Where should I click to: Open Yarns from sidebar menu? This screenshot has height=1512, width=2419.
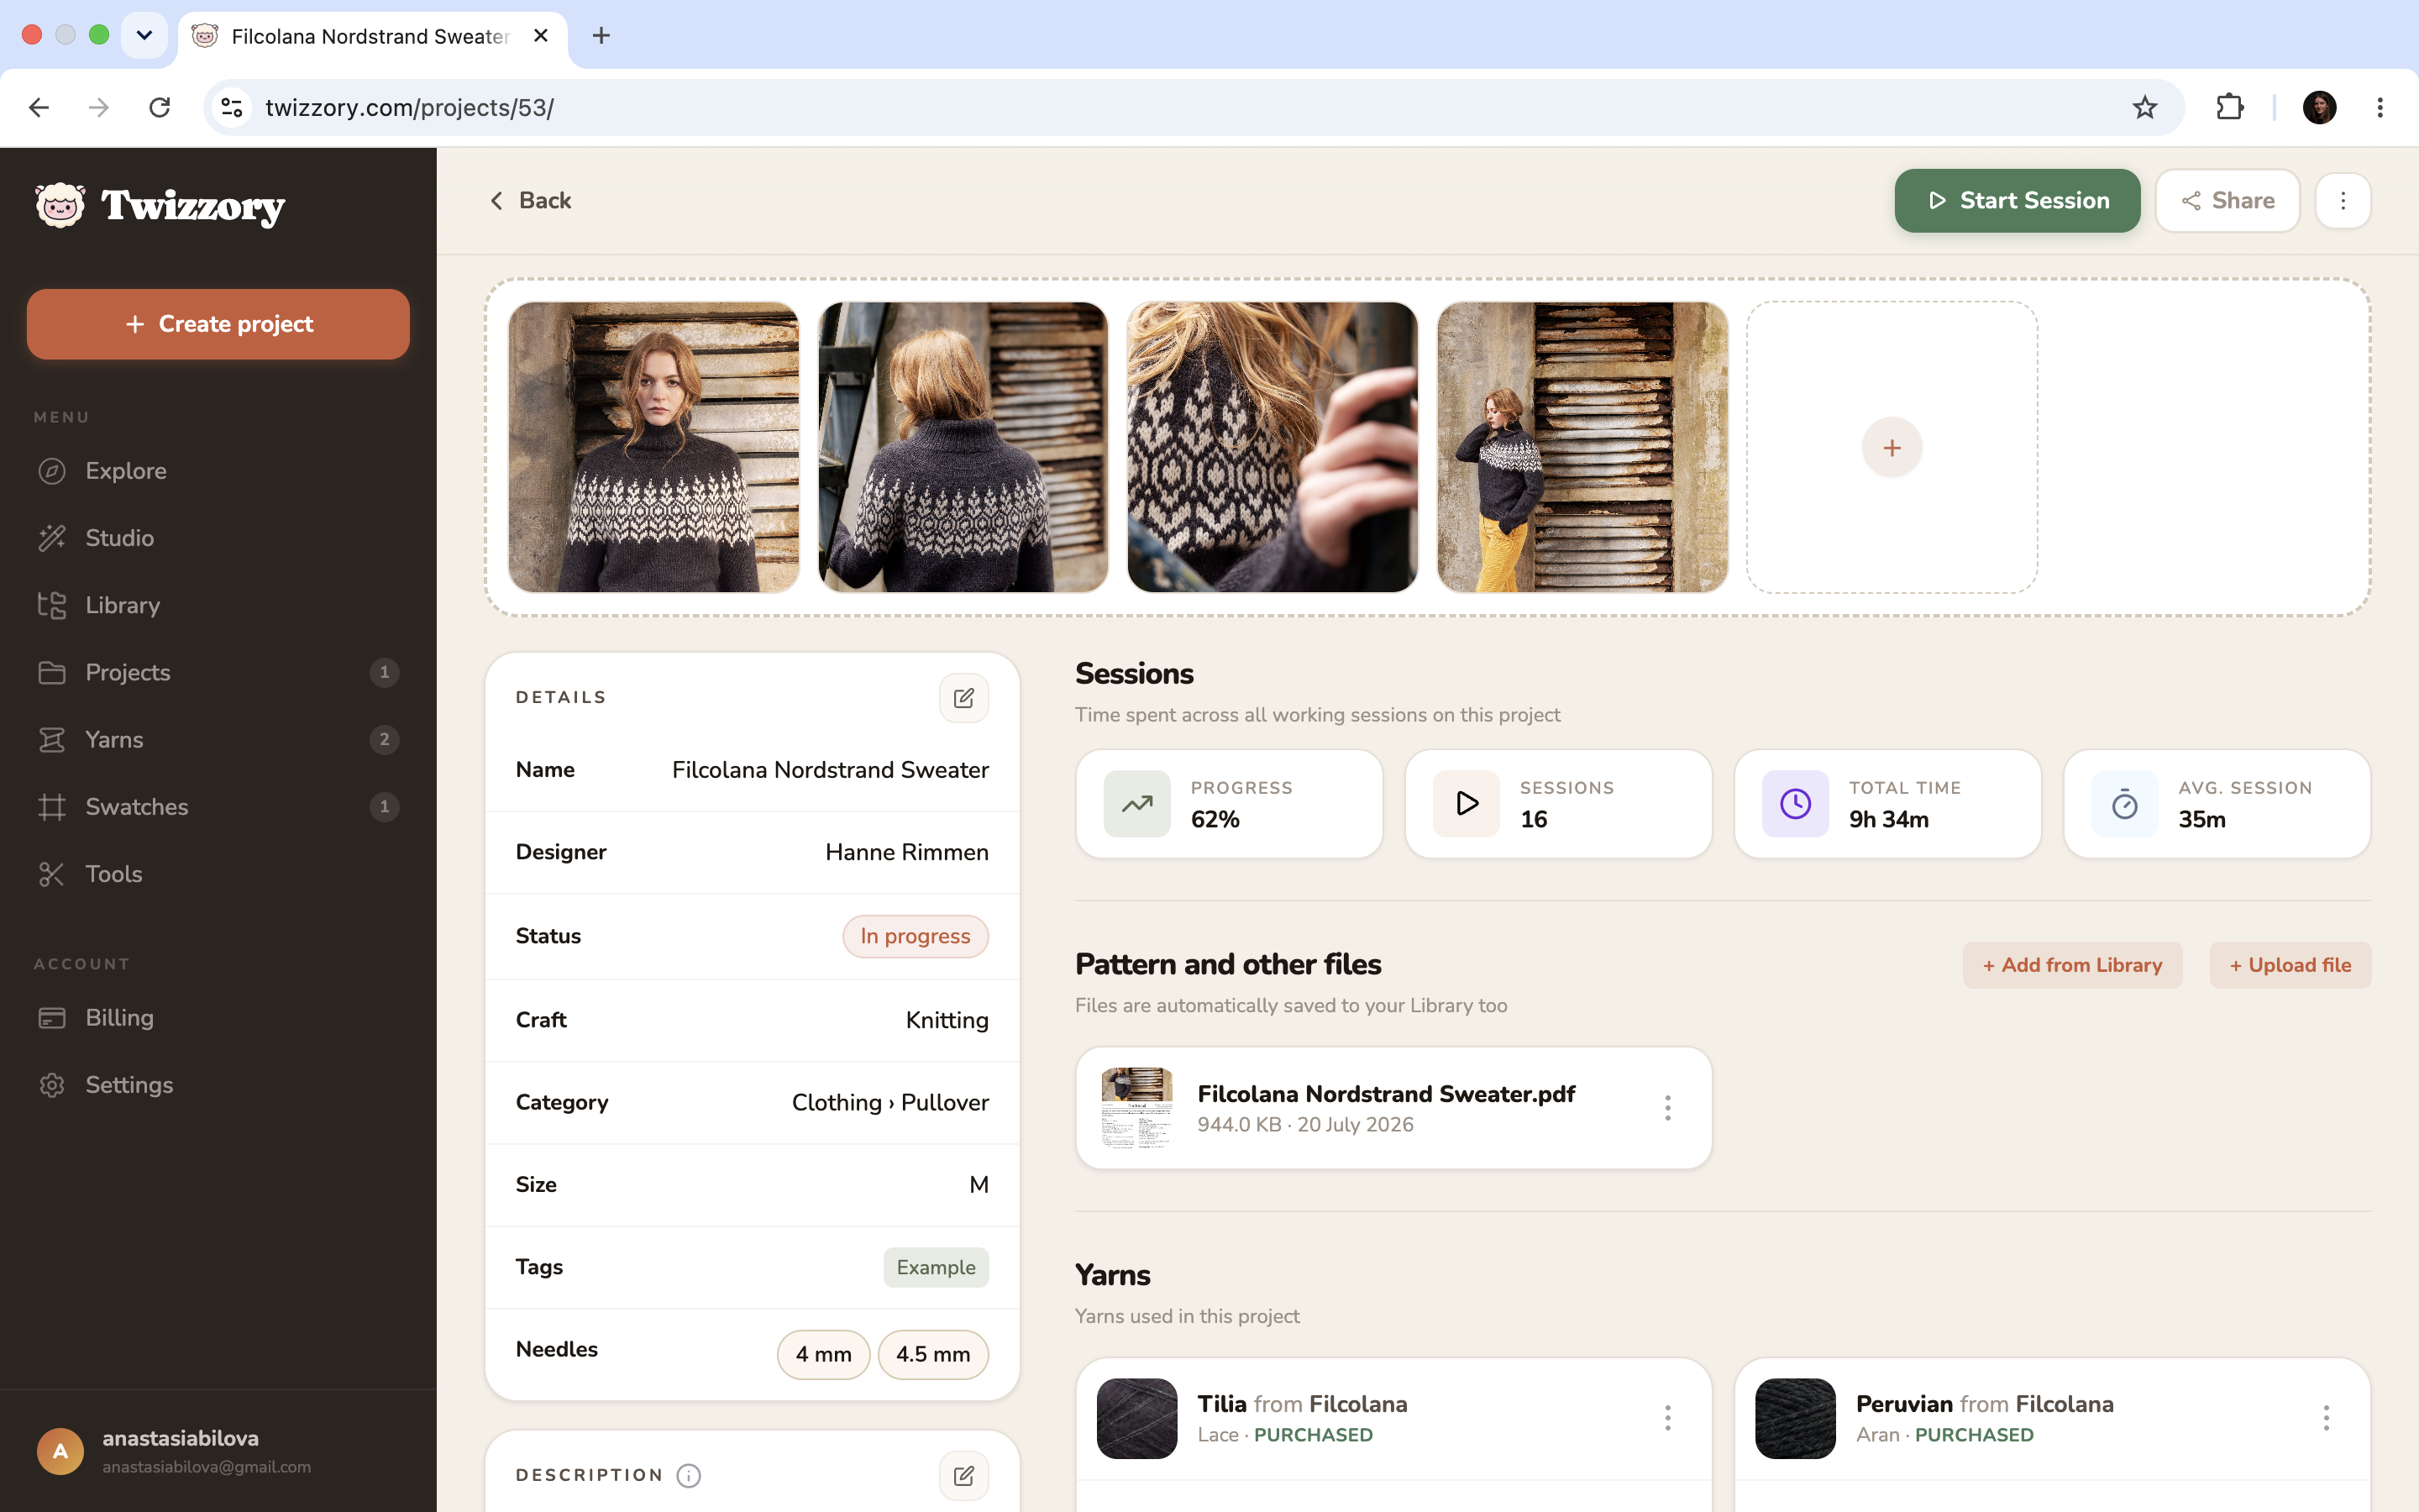pos(218,739)
